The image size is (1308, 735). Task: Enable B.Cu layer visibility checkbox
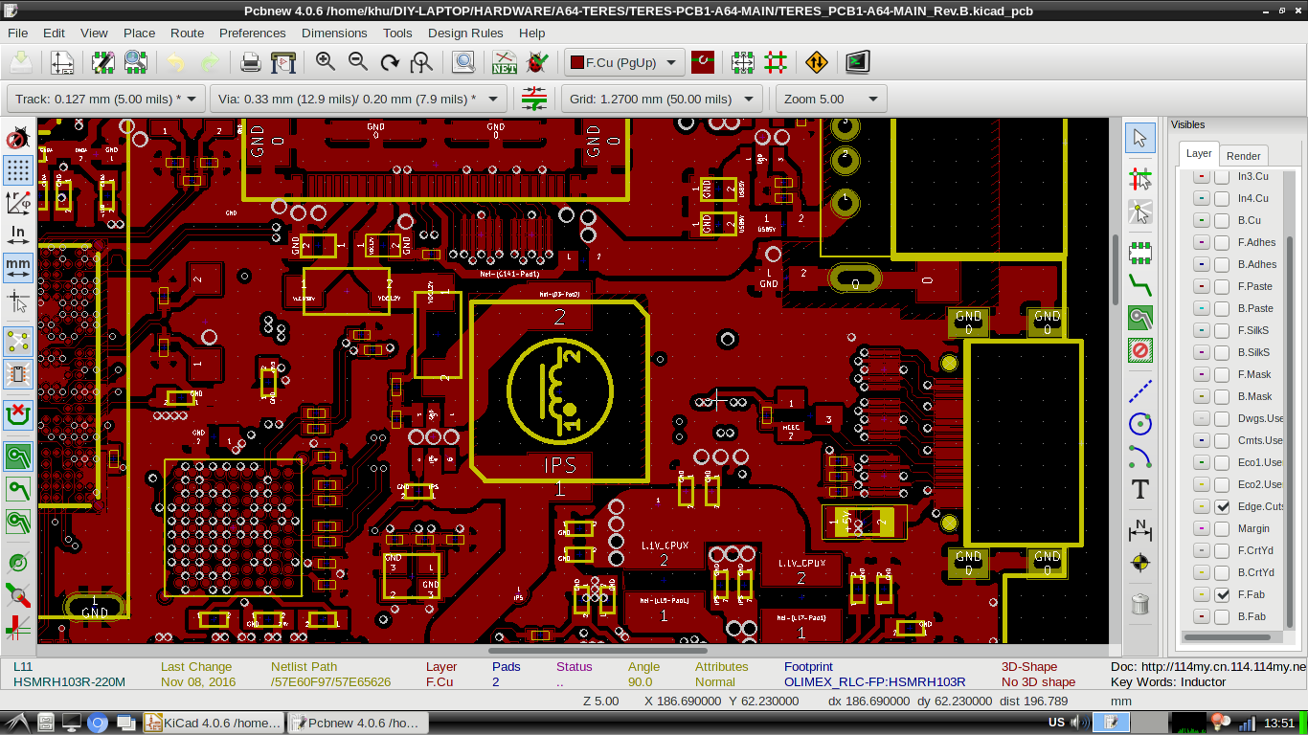pyautogui.click(x=1222, y=220)
